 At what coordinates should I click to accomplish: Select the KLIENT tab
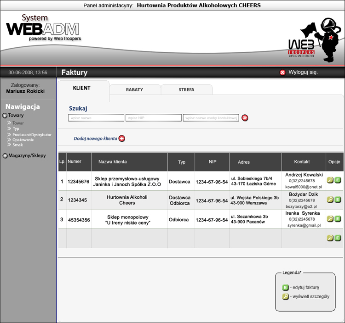(82, 88)
